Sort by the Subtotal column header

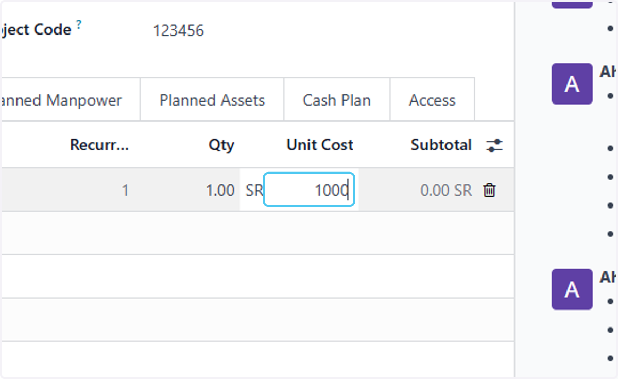click(x=441, y=145)
